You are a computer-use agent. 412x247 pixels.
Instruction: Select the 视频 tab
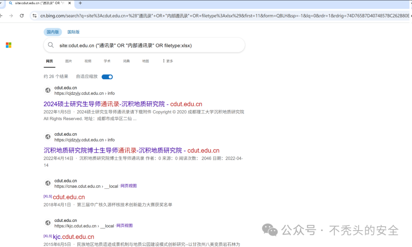coord(88,61)
